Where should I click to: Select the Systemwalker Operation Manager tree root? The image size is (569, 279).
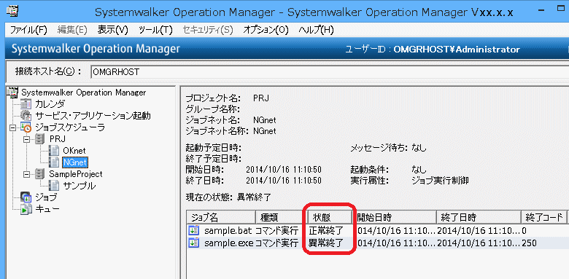[x=83, y=93]
